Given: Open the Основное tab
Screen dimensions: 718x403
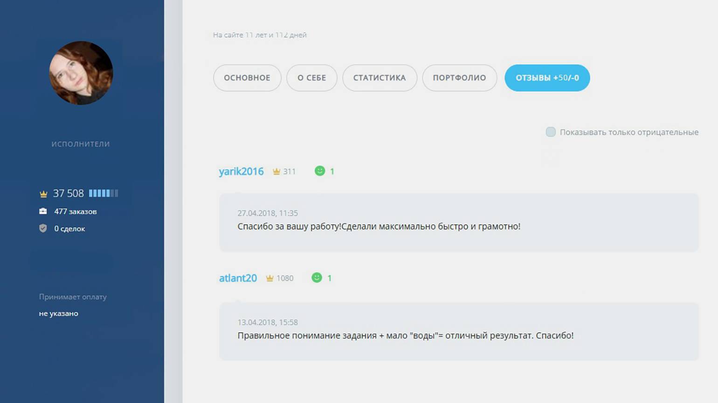Looking at the screenshot, I should pos(247,78).
